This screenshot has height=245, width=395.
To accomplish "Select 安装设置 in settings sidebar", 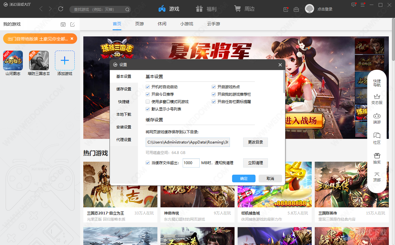I will pos(124,127).
